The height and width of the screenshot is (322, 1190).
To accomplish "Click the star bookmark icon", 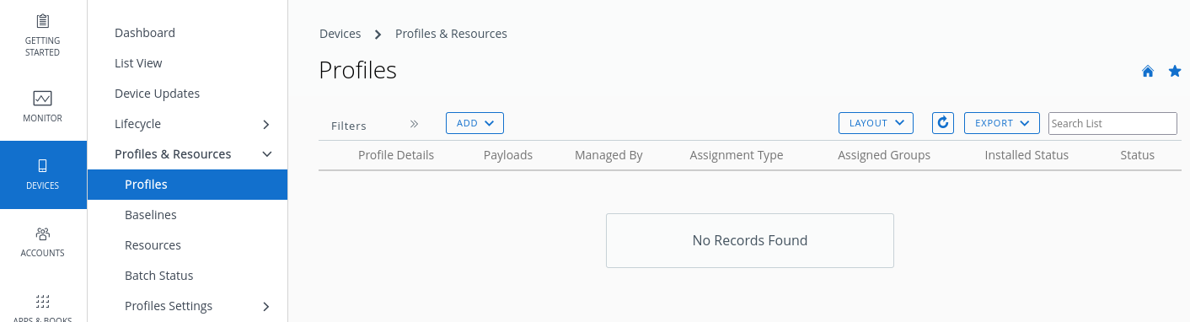I will click(1175, 72).
